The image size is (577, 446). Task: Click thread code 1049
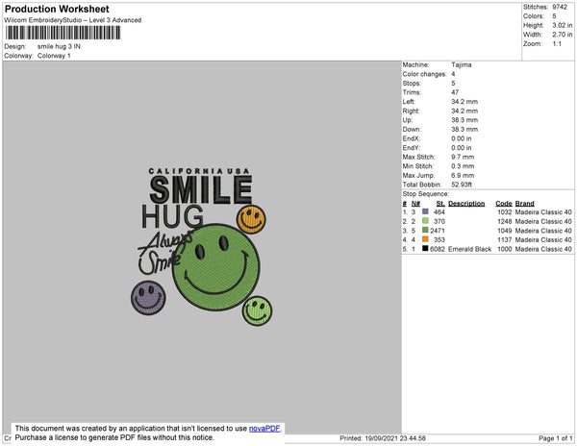(505, 231)
